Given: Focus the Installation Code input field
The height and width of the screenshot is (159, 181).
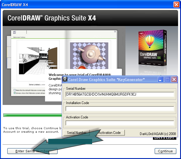Looking at the screenshot, I should pyautogui.click(x=120, y=108).
